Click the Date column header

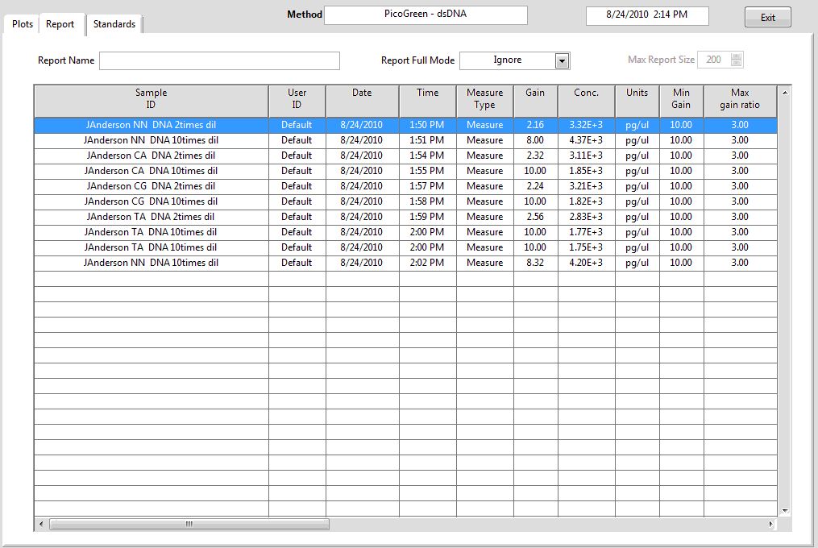362,102
